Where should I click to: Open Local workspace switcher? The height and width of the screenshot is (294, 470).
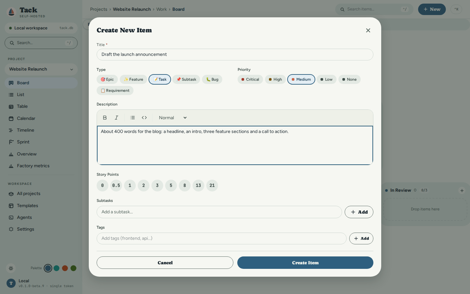pos(41,28)
